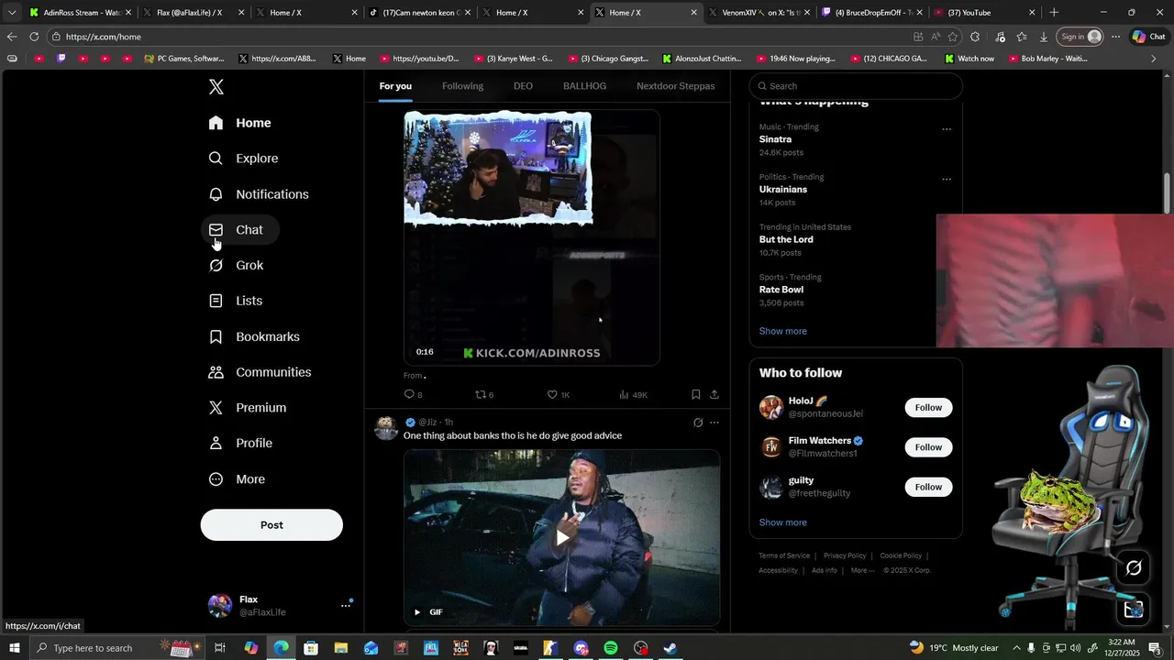Open the floating Grok button
1174x660 pixels.
coord(1134,568)
